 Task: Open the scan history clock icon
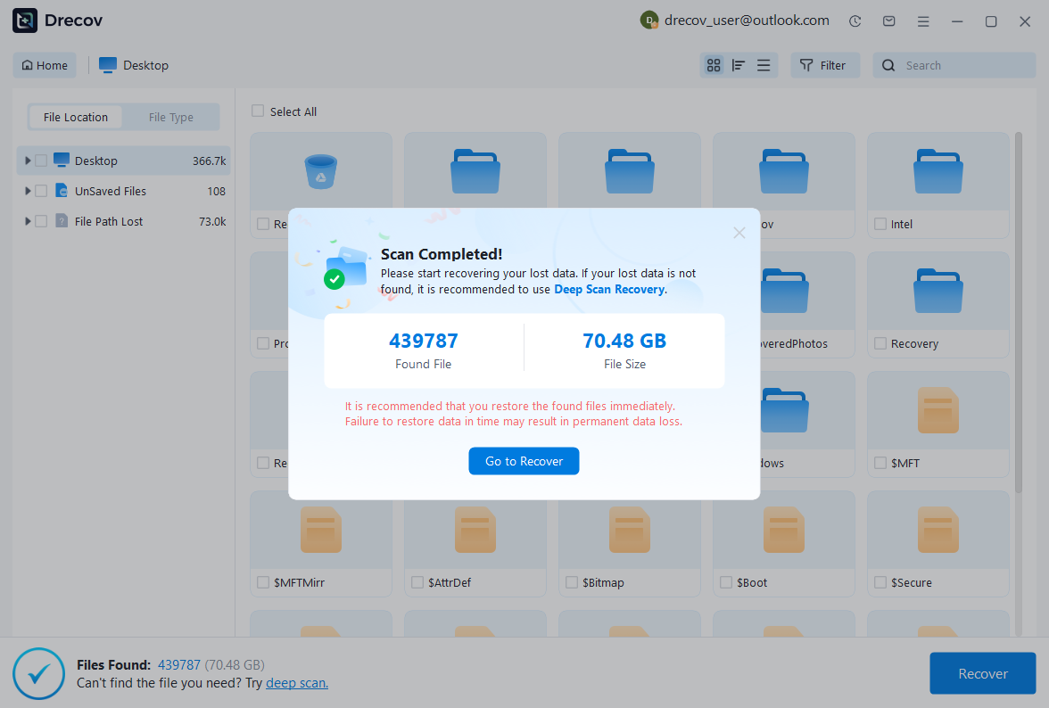pyautogui.click(x=855, y=20)
